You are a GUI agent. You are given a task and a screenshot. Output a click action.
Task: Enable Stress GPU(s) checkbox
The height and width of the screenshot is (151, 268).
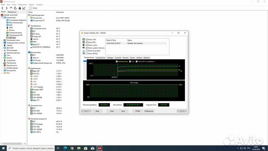click(x=87, y=54)
